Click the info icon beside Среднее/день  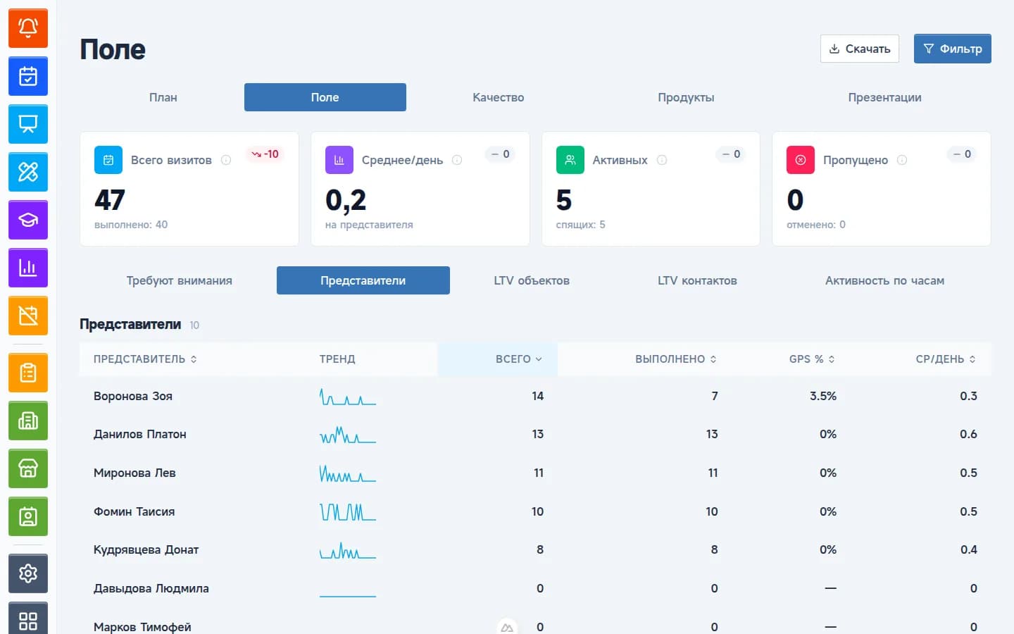coord(457,160)
